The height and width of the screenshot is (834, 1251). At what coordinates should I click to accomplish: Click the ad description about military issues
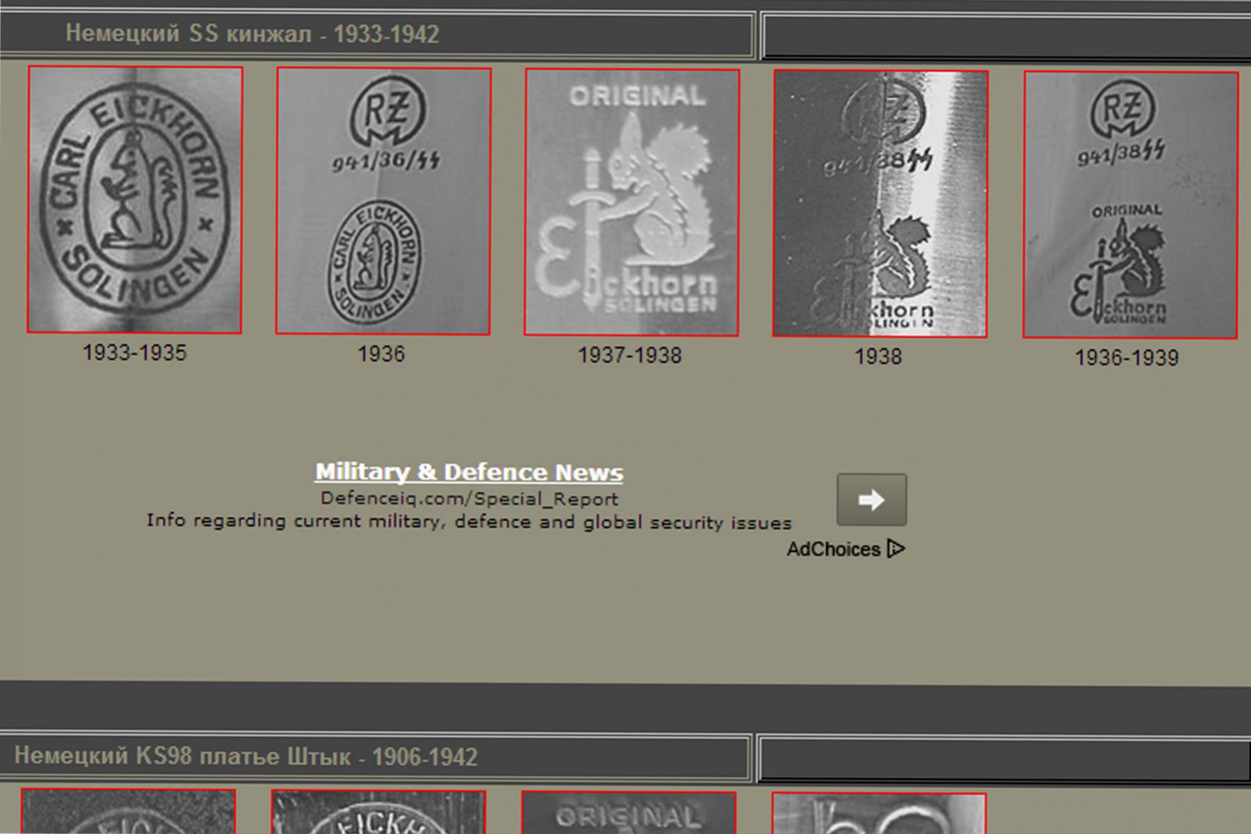[469, 522]
